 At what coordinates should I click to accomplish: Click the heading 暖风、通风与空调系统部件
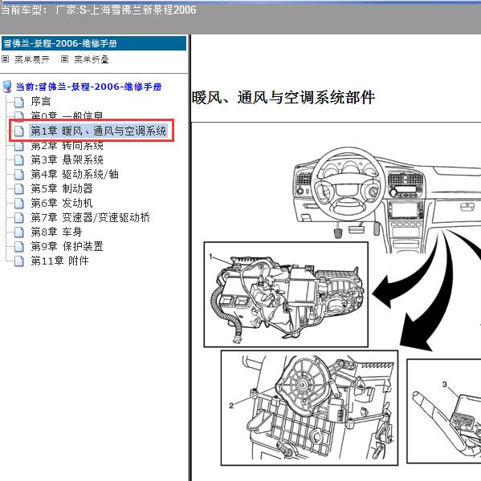(283, 98)
